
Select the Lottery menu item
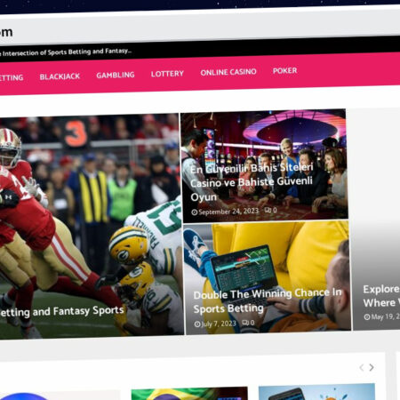[167, 74]
